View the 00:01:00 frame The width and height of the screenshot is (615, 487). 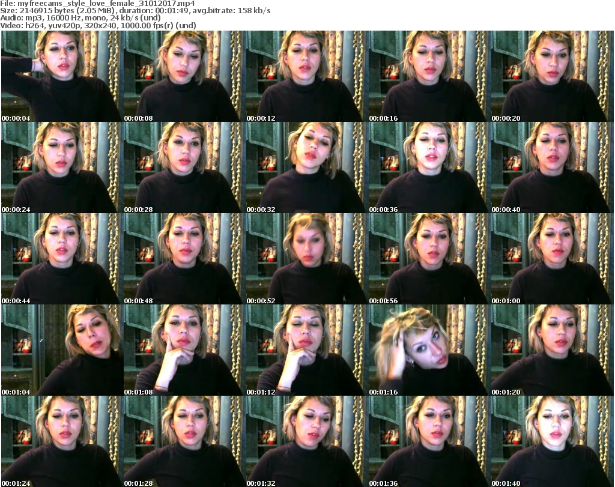click(552, 259)
